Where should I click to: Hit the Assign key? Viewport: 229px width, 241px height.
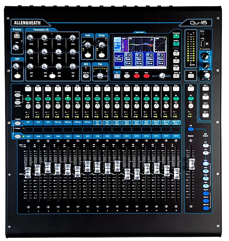tap(18, 103)
